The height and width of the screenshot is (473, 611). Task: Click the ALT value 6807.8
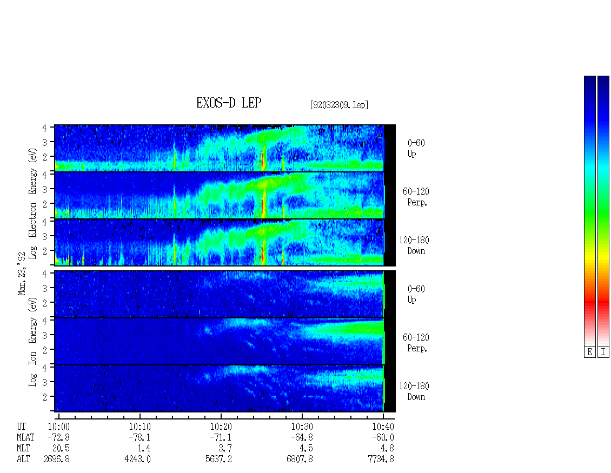300,459
